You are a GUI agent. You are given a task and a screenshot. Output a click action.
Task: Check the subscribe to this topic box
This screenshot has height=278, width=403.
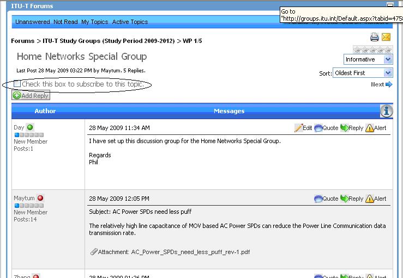tap(17, 84)
